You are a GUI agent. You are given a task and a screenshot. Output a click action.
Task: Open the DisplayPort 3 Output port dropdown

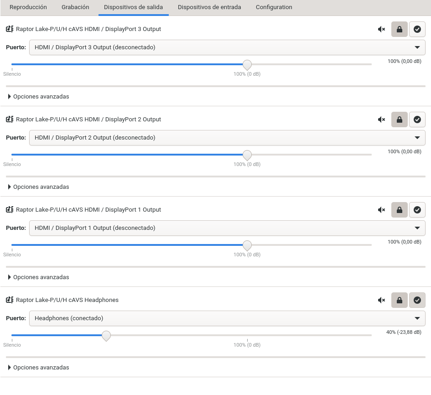[x=227, y=47]
